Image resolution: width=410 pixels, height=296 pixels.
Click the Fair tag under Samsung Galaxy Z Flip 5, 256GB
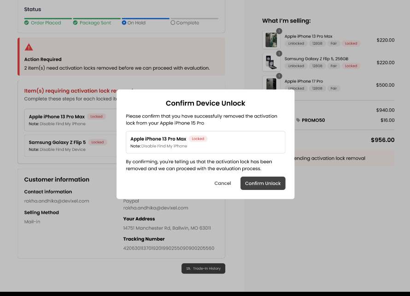[x=334, y=66]
